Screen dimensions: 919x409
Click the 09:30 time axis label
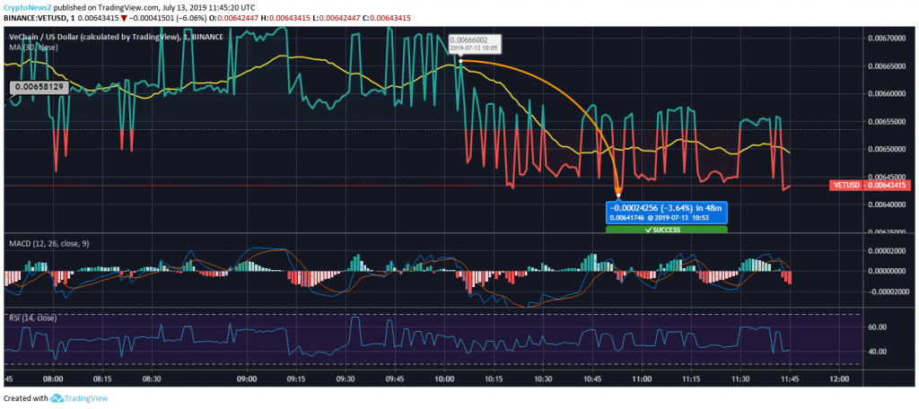346,379
